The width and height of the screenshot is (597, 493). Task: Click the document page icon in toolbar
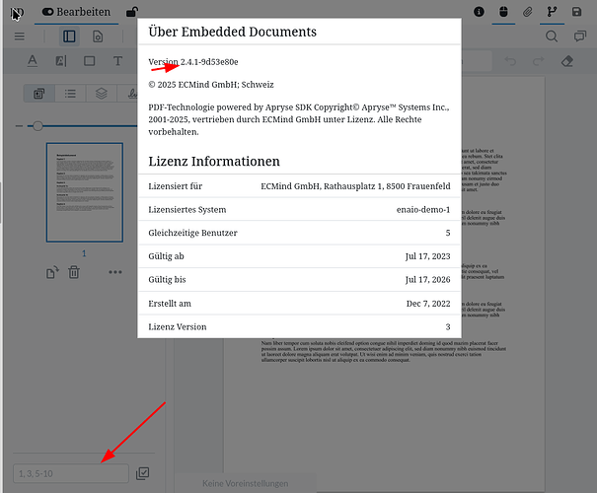(x=98, y=36)
